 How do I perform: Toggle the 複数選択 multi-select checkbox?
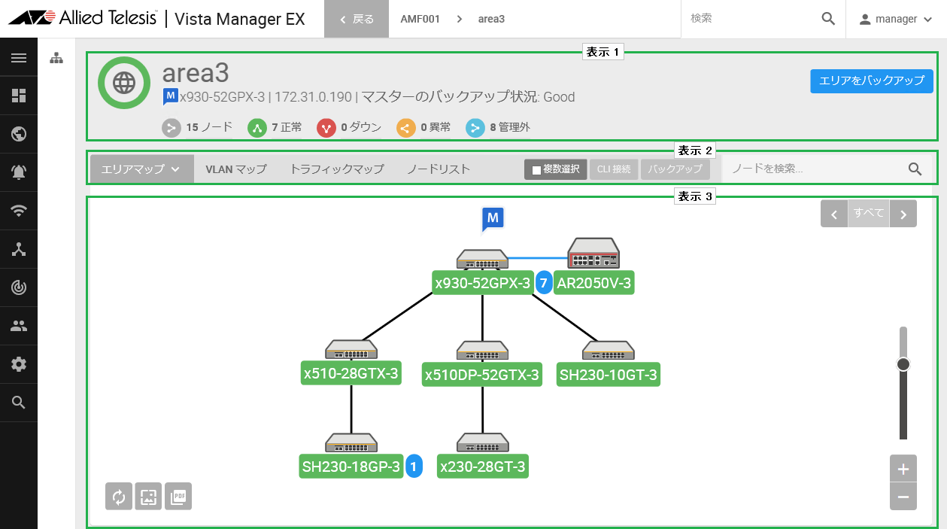click(x=536, y=170)
